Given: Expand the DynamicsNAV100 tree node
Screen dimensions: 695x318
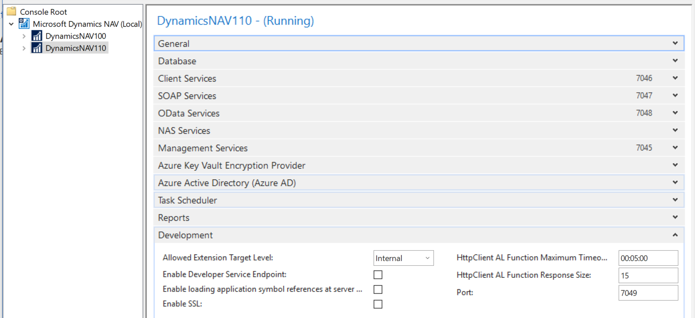Looking at the screenshot, I should [x=24, y=36].
